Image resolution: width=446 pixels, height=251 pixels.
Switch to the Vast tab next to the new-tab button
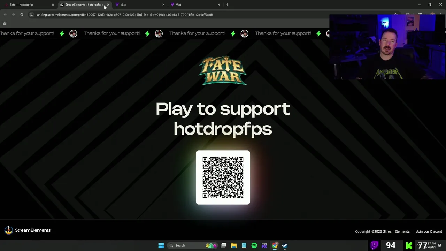195,5
